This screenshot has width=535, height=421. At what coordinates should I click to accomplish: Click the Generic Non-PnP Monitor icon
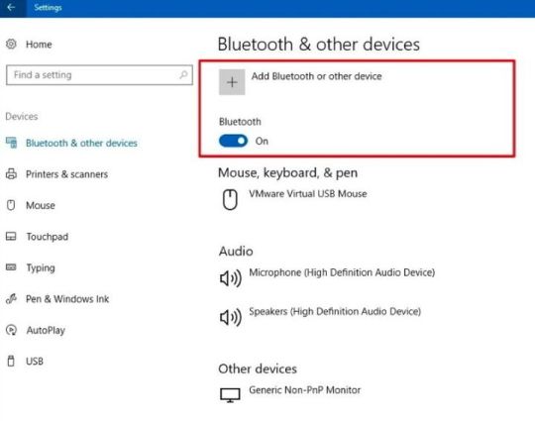click(230, 395)
